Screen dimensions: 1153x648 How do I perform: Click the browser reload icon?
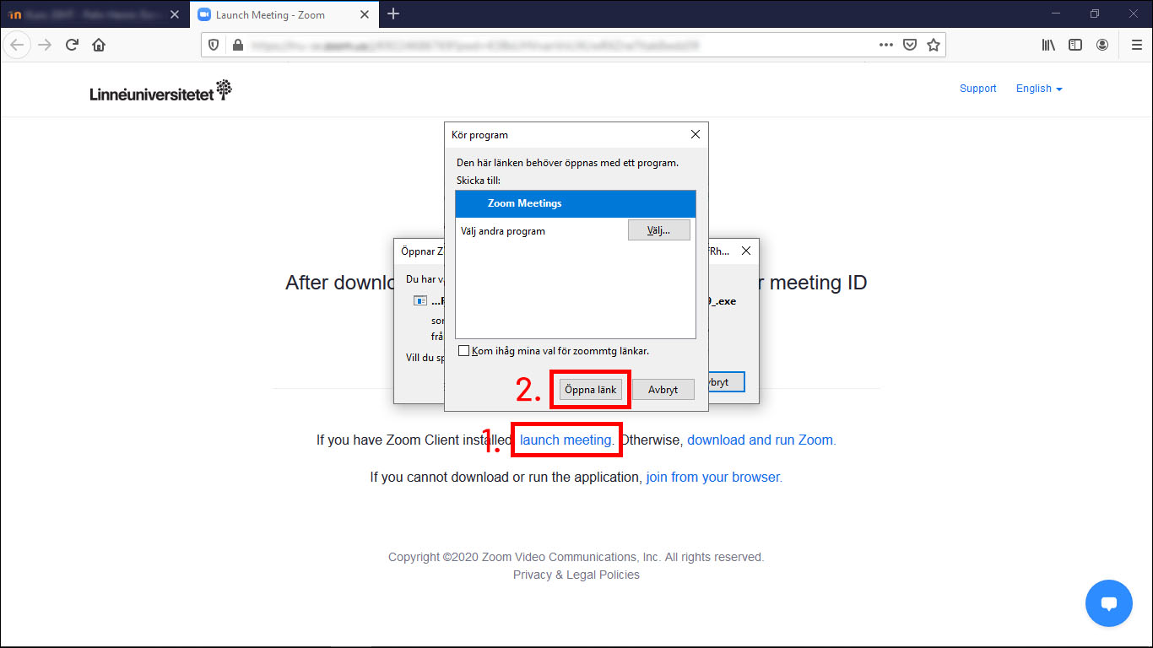pyautogui.click(x=73, y=45)
